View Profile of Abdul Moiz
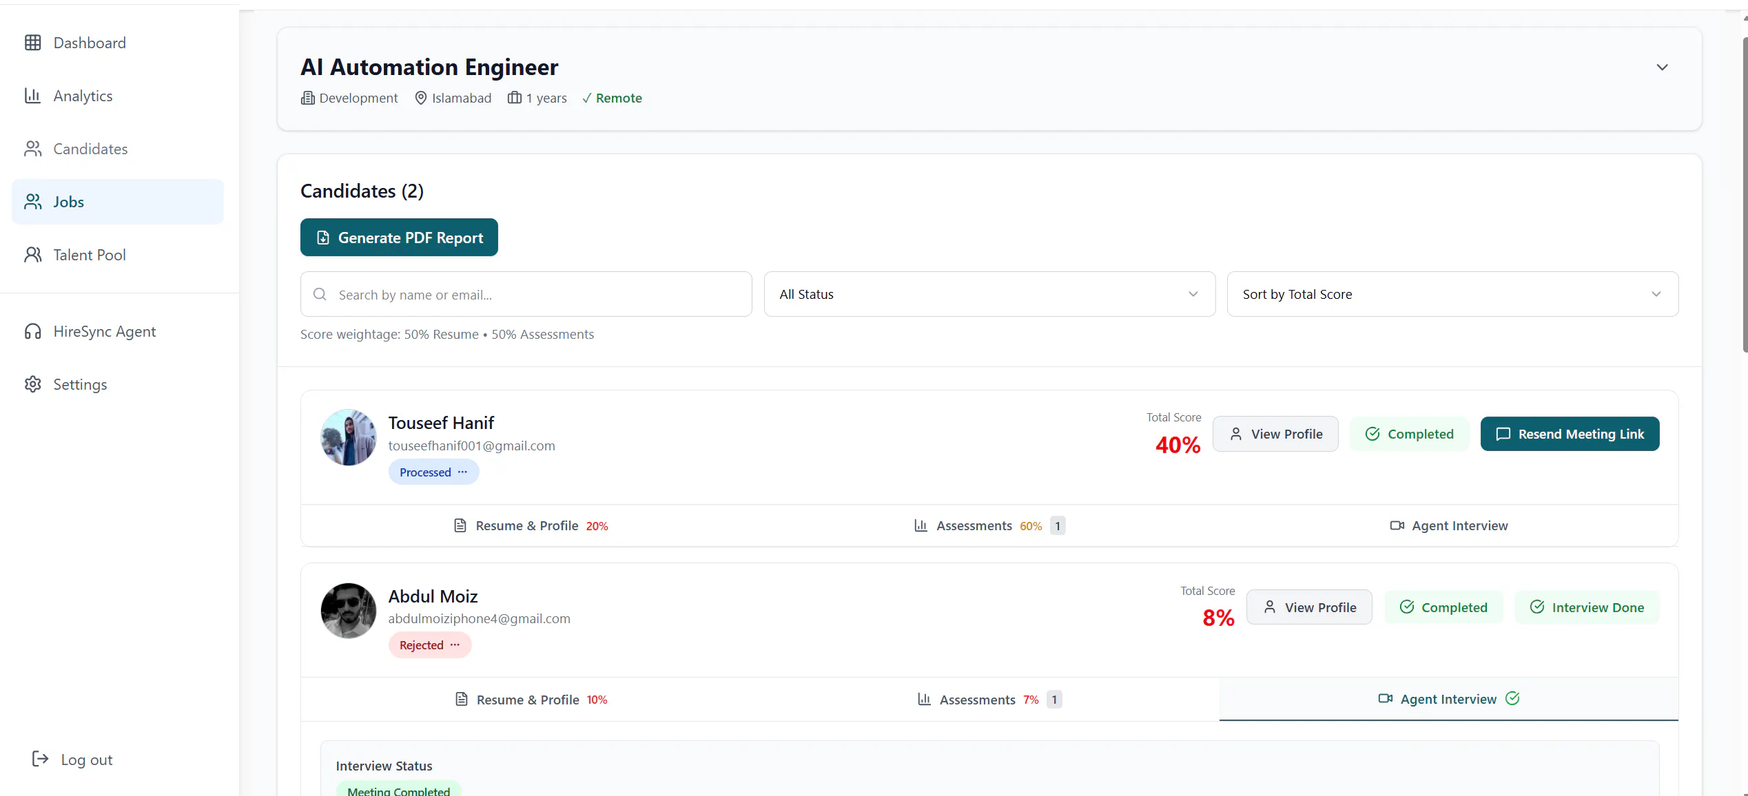 coord(1309,607)
